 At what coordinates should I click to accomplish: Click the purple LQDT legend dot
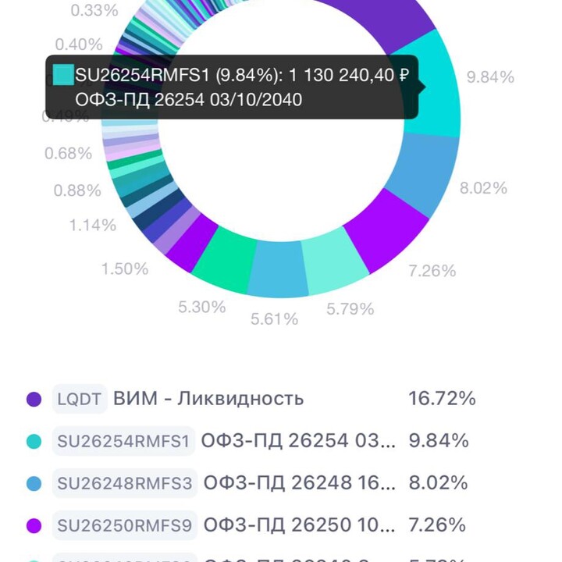point(34,399)
